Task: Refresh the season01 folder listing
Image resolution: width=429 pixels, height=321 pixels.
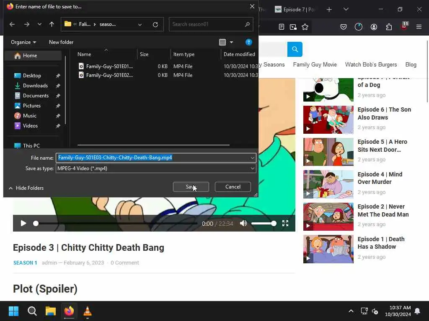Action: (x=155, y=25)
